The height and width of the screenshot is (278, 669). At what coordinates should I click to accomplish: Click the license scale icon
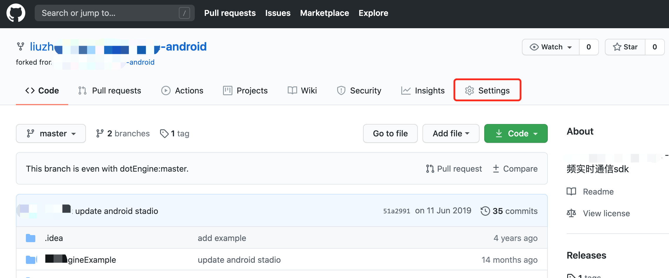click(x=571, y=213)
